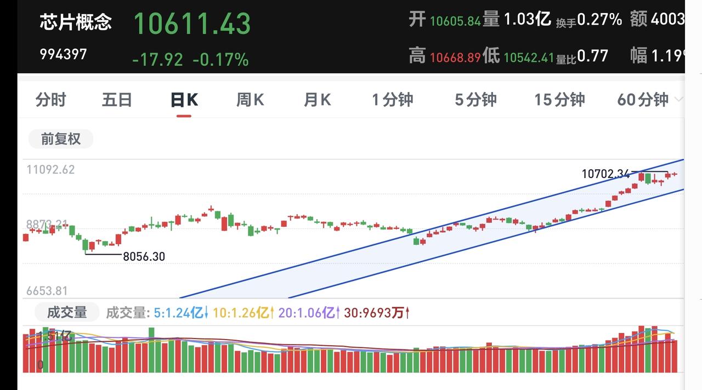Click the current index value 10611.43
Screen dimensions: 702x390
click(x=192, y=24)
